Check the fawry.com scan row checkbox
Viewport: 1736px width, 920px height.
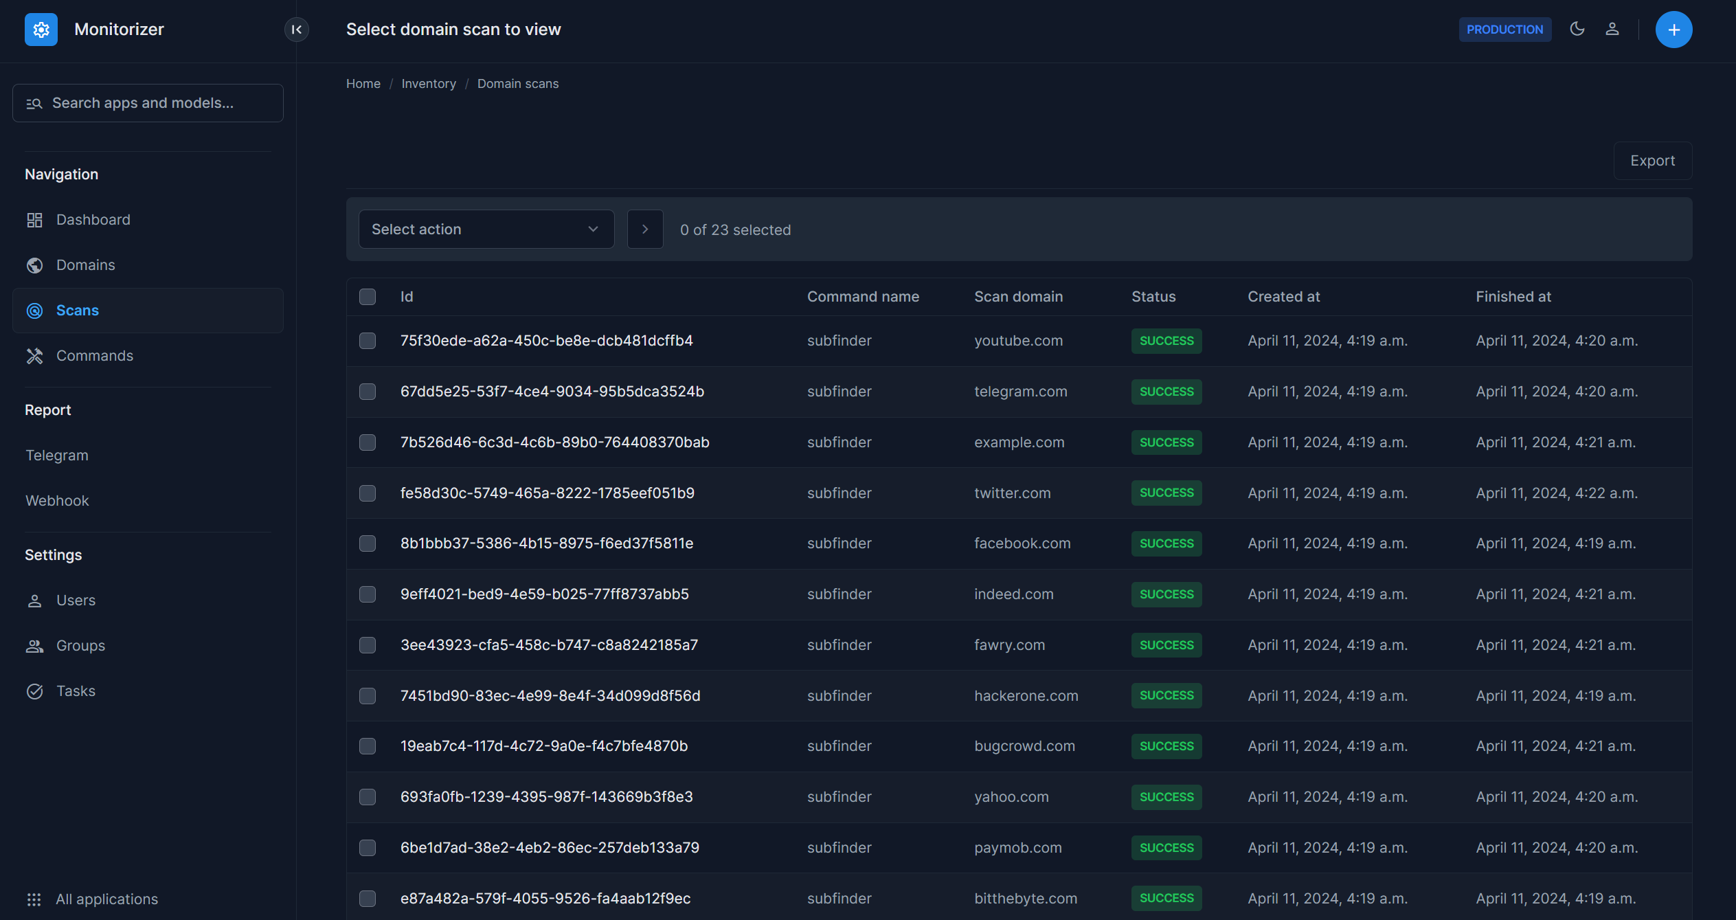(368, 645)
